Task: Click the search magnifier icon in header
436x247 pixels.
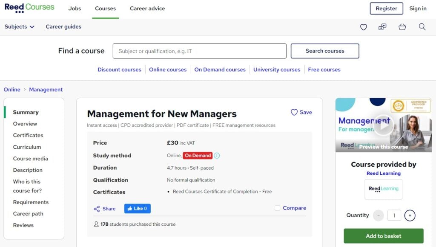Action: coord(422,27)
